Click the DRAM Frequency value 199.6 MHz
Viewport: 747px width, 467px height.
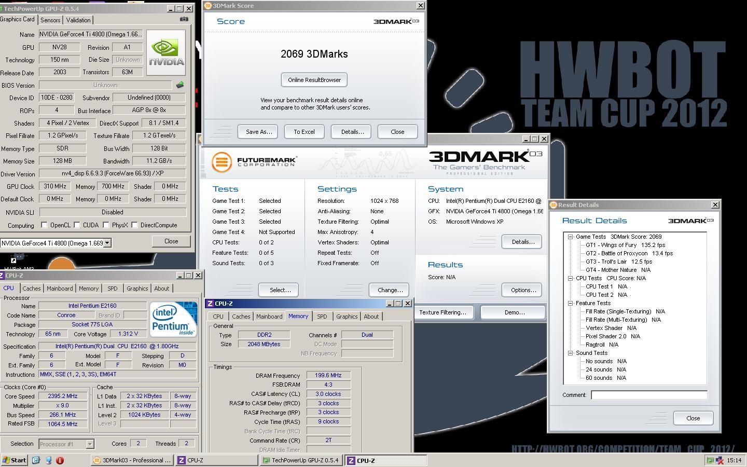coord(328,375)
